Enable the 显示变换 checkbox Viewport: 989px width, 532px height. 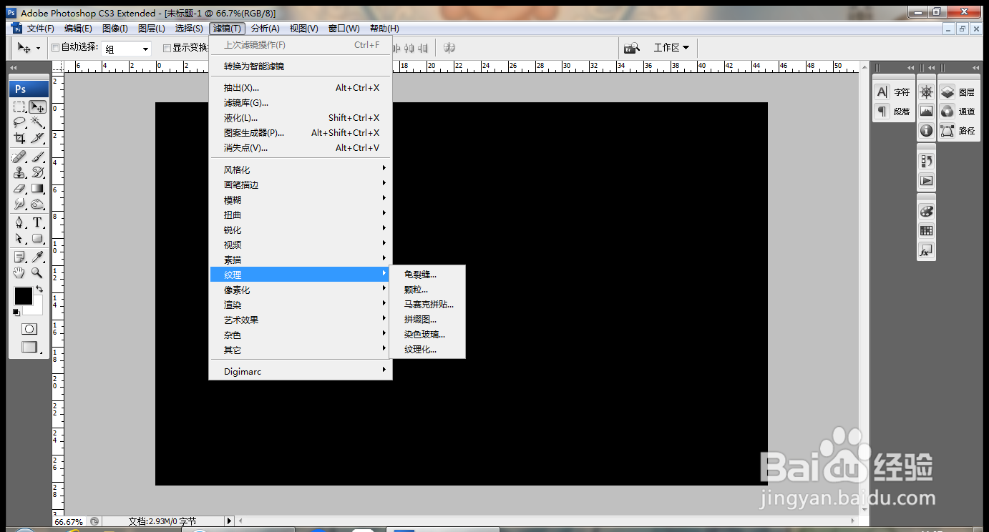point(167,48)
